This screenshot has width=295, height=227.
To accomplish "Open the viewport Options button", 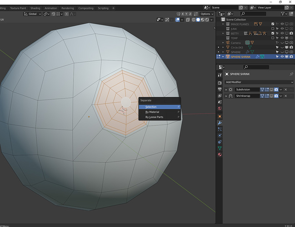I will [x=207, y=14].
